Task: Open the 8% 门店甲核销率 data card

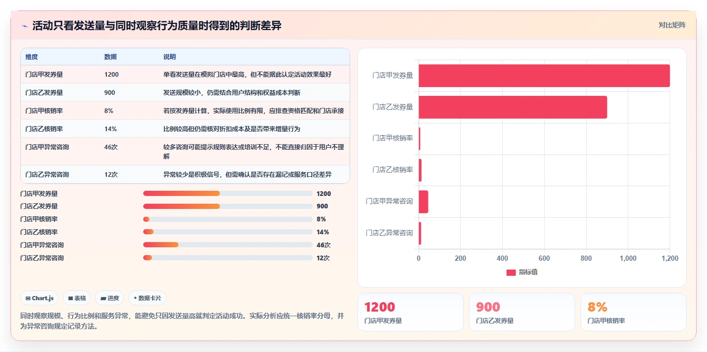Action: coord(633,312)
